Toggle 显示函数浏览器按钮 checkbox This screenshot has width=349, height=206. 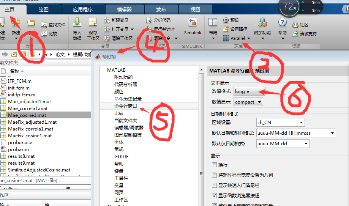[214, 195]
